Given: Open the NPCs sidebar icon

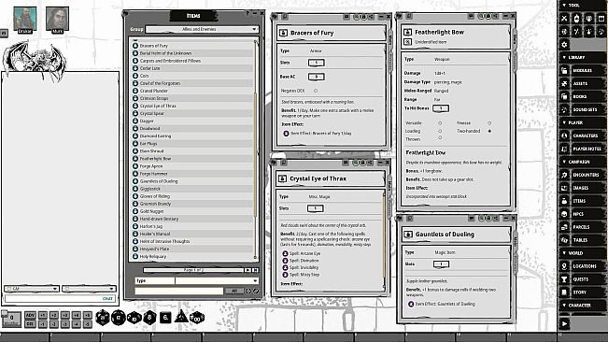Looking at the screenshot, I should pos(564,214).
